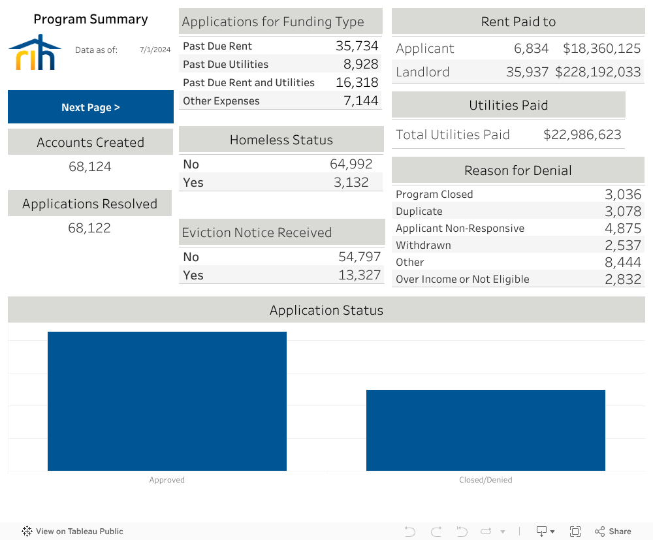
Task: Open the Share options
Action: (x=613, y=531)
